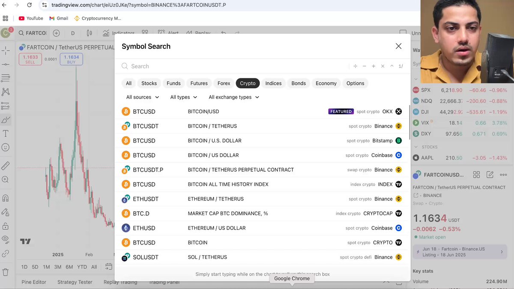This screenshot has width=514, height=289.
Task: Toggle magnet mode on the chart
Action: click(x=6, y=198)
